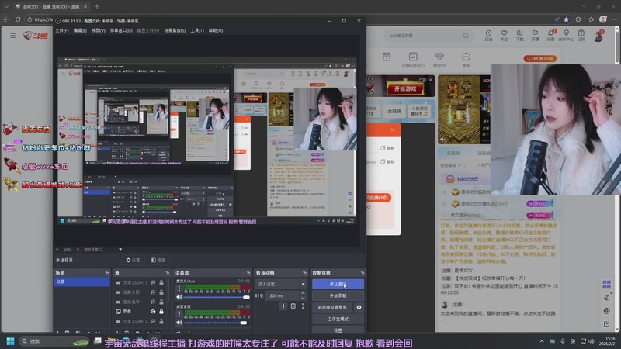The image size is (621, 349).
Task: Pop out the 转场动画 dock panel
Action: (x=304, y=273)
